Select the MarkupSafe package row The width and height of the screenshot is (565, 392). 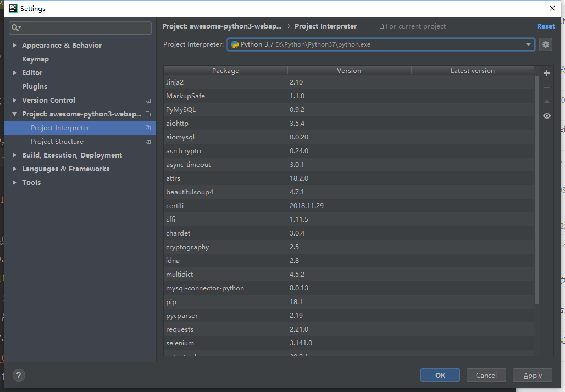pos(349,96)
